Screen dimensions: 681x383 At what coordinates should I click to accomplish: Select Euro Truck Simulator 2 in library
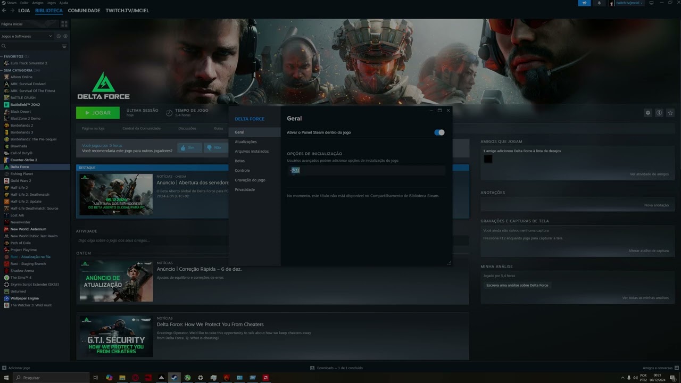coord(29,63)
